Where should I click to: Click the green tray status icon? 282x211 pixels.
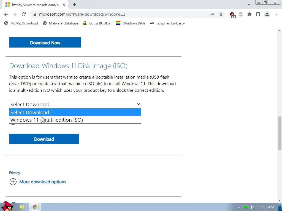(x=245, y=207)
